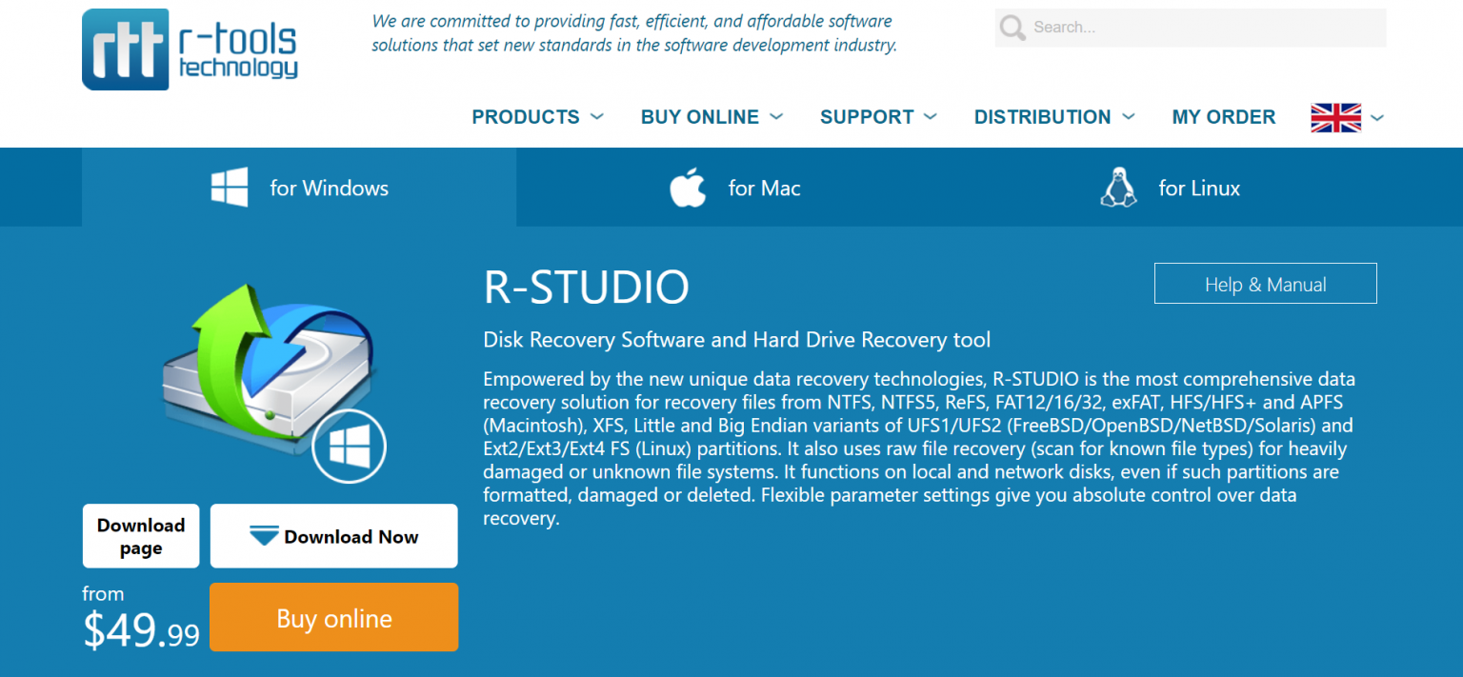Click the download arrow icon on Download Now
The height and width of the screenshot is (677, 1463).
tap(262, 535)
